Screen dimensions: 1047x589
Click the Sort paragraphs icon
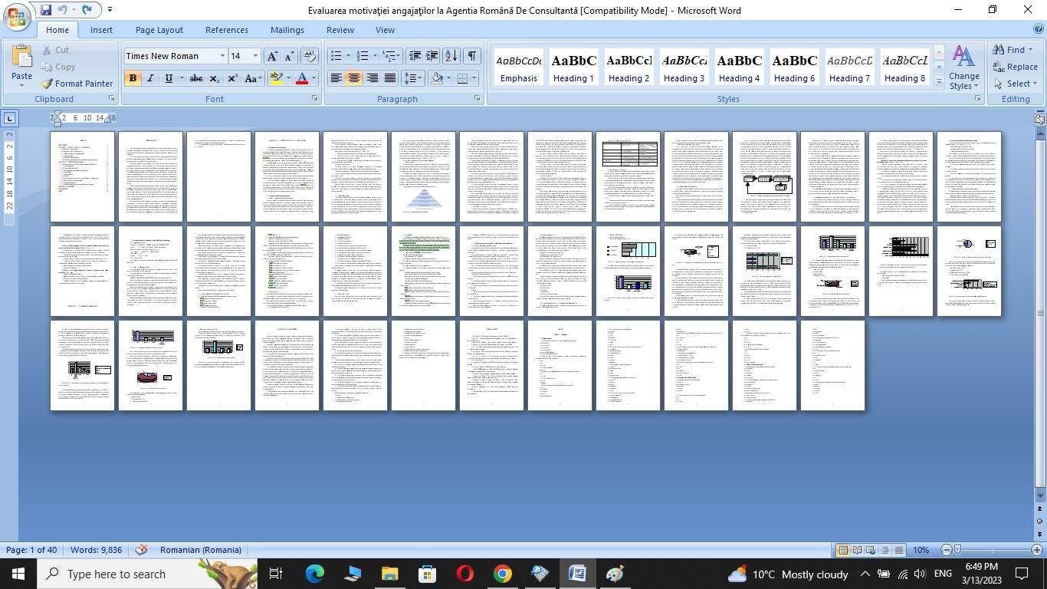coord(451,56)
